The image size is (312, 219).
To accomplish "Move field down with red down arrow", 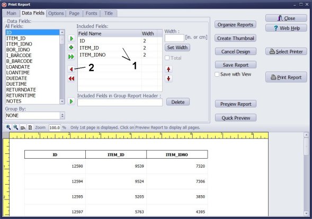I will (x=168, y=78).
